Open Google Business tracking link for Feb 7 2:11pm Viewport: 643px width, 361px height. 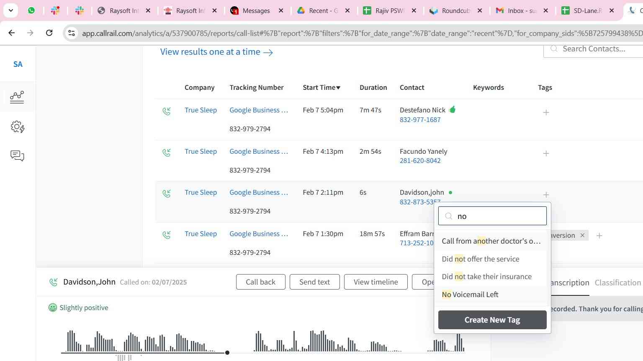[259, 192]
